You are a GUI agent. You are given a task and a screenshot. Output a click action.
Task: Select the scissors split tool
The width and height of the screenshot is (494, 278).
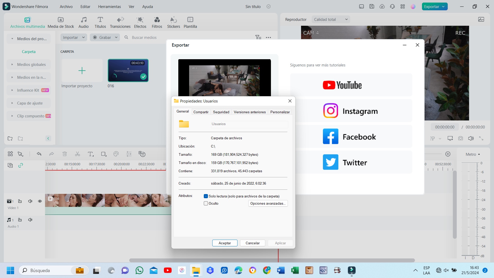tap(77, 154)
